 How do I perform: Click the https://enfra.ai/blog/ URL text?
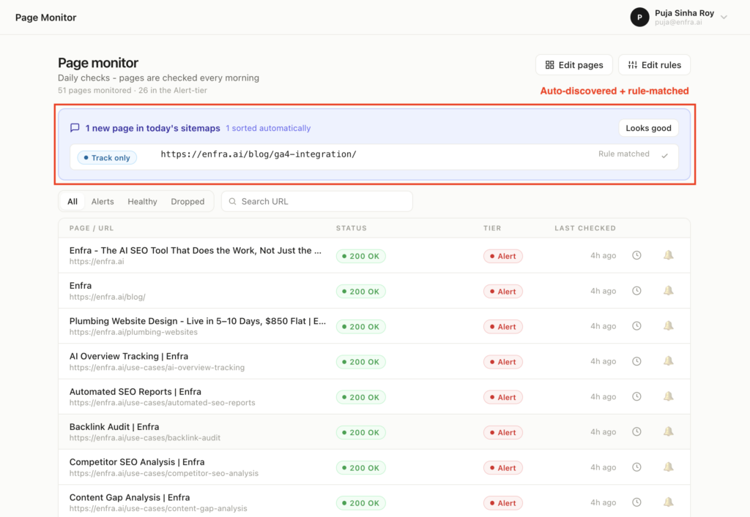tap(107, 297)
